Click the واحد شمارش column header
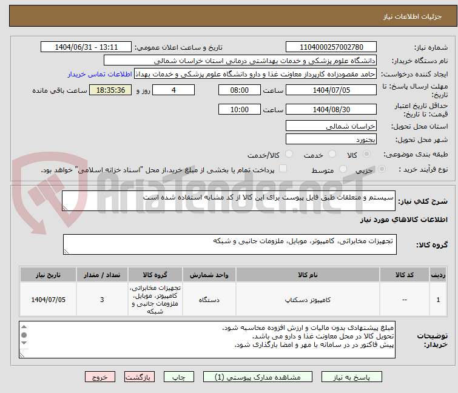Viewport: 458px width, 393px height. click(209, 275)
